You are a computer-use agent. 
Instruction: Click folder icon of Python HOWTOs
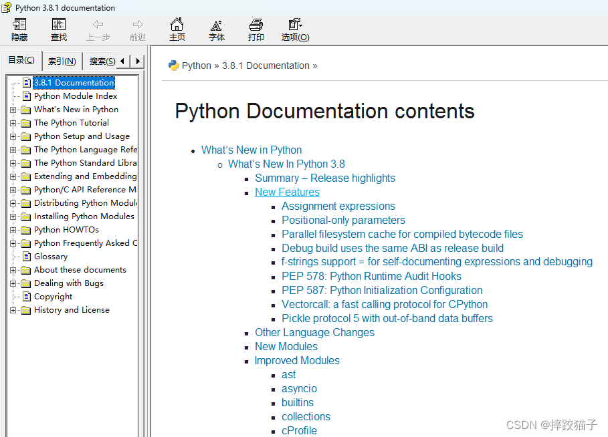(25, 230)
